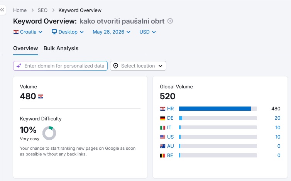Image resolution: width=291 pixels, height=181 pixels.
Task: Open DE country link
Action: pos(170,118)
